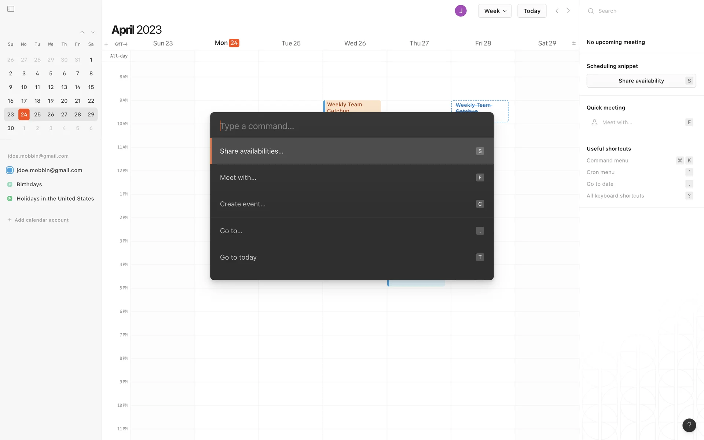Open the orange Weekly Team Catchup event
This screenshot has height=440, width=704.
click(352, 106)
